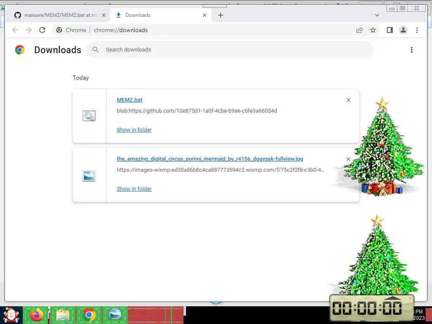Click the images-wixmp source URL text
The height and width of the screenshot is (324, 432).
coord(221,170)
